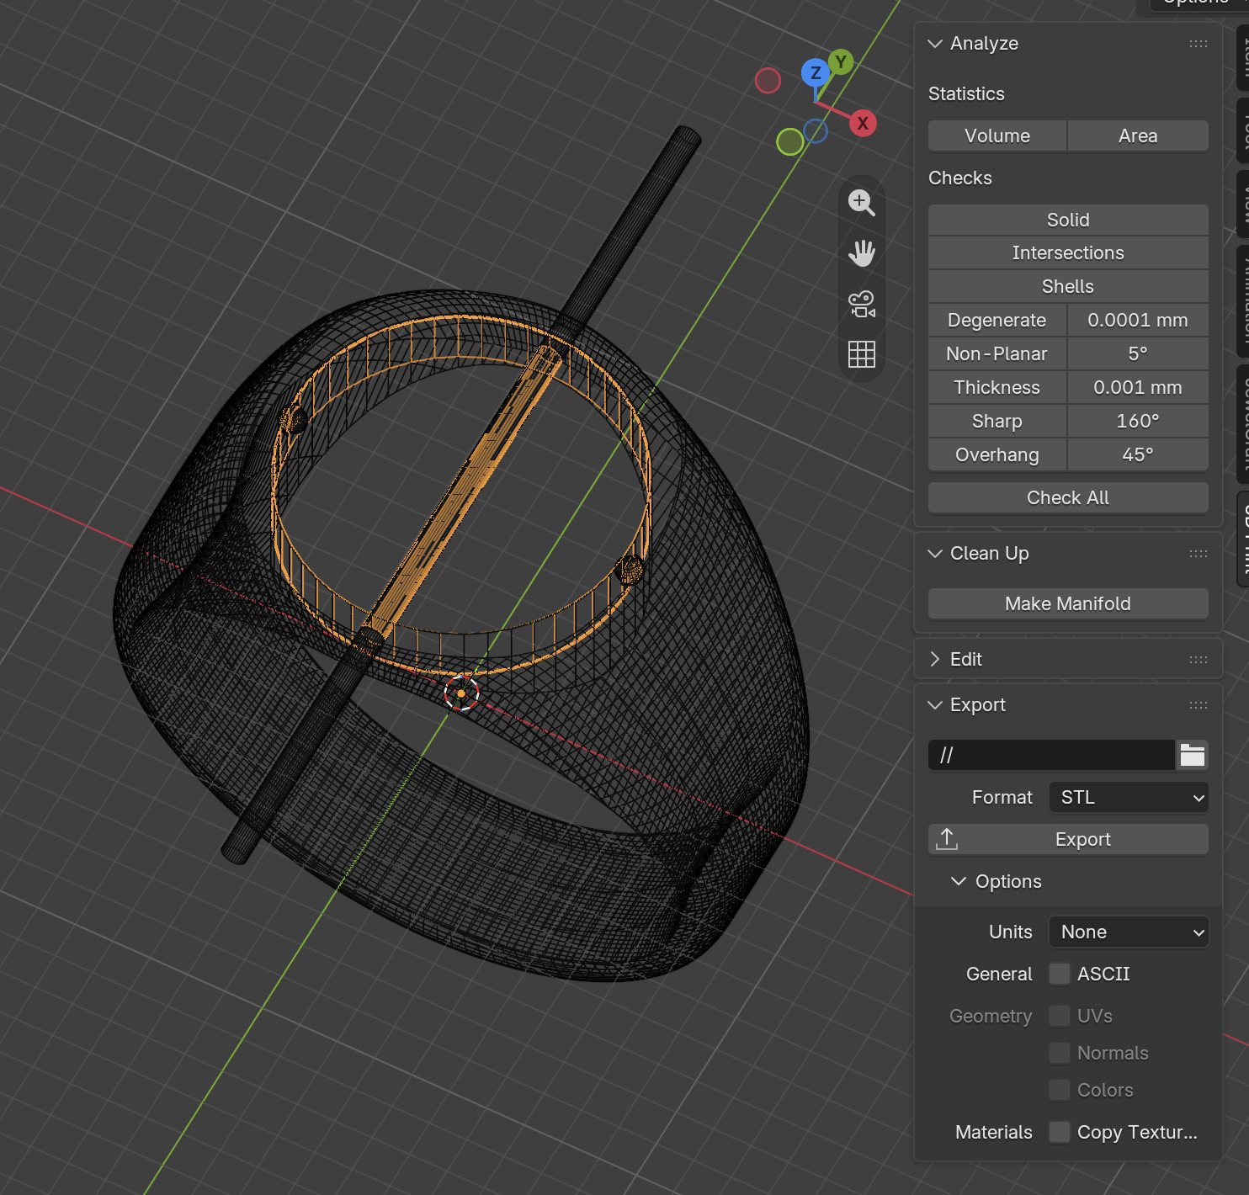Collapse the export Options subpanel

tap(959, 881)
